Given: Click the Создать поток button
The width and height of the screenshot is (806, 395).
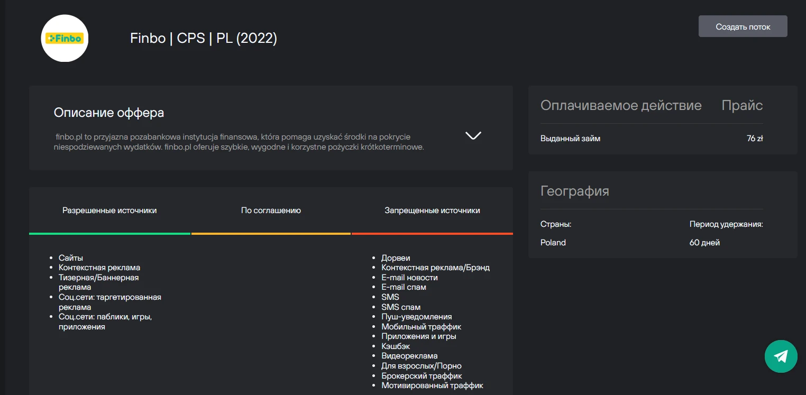Looking at the screenshot, I should pos(743,26).
